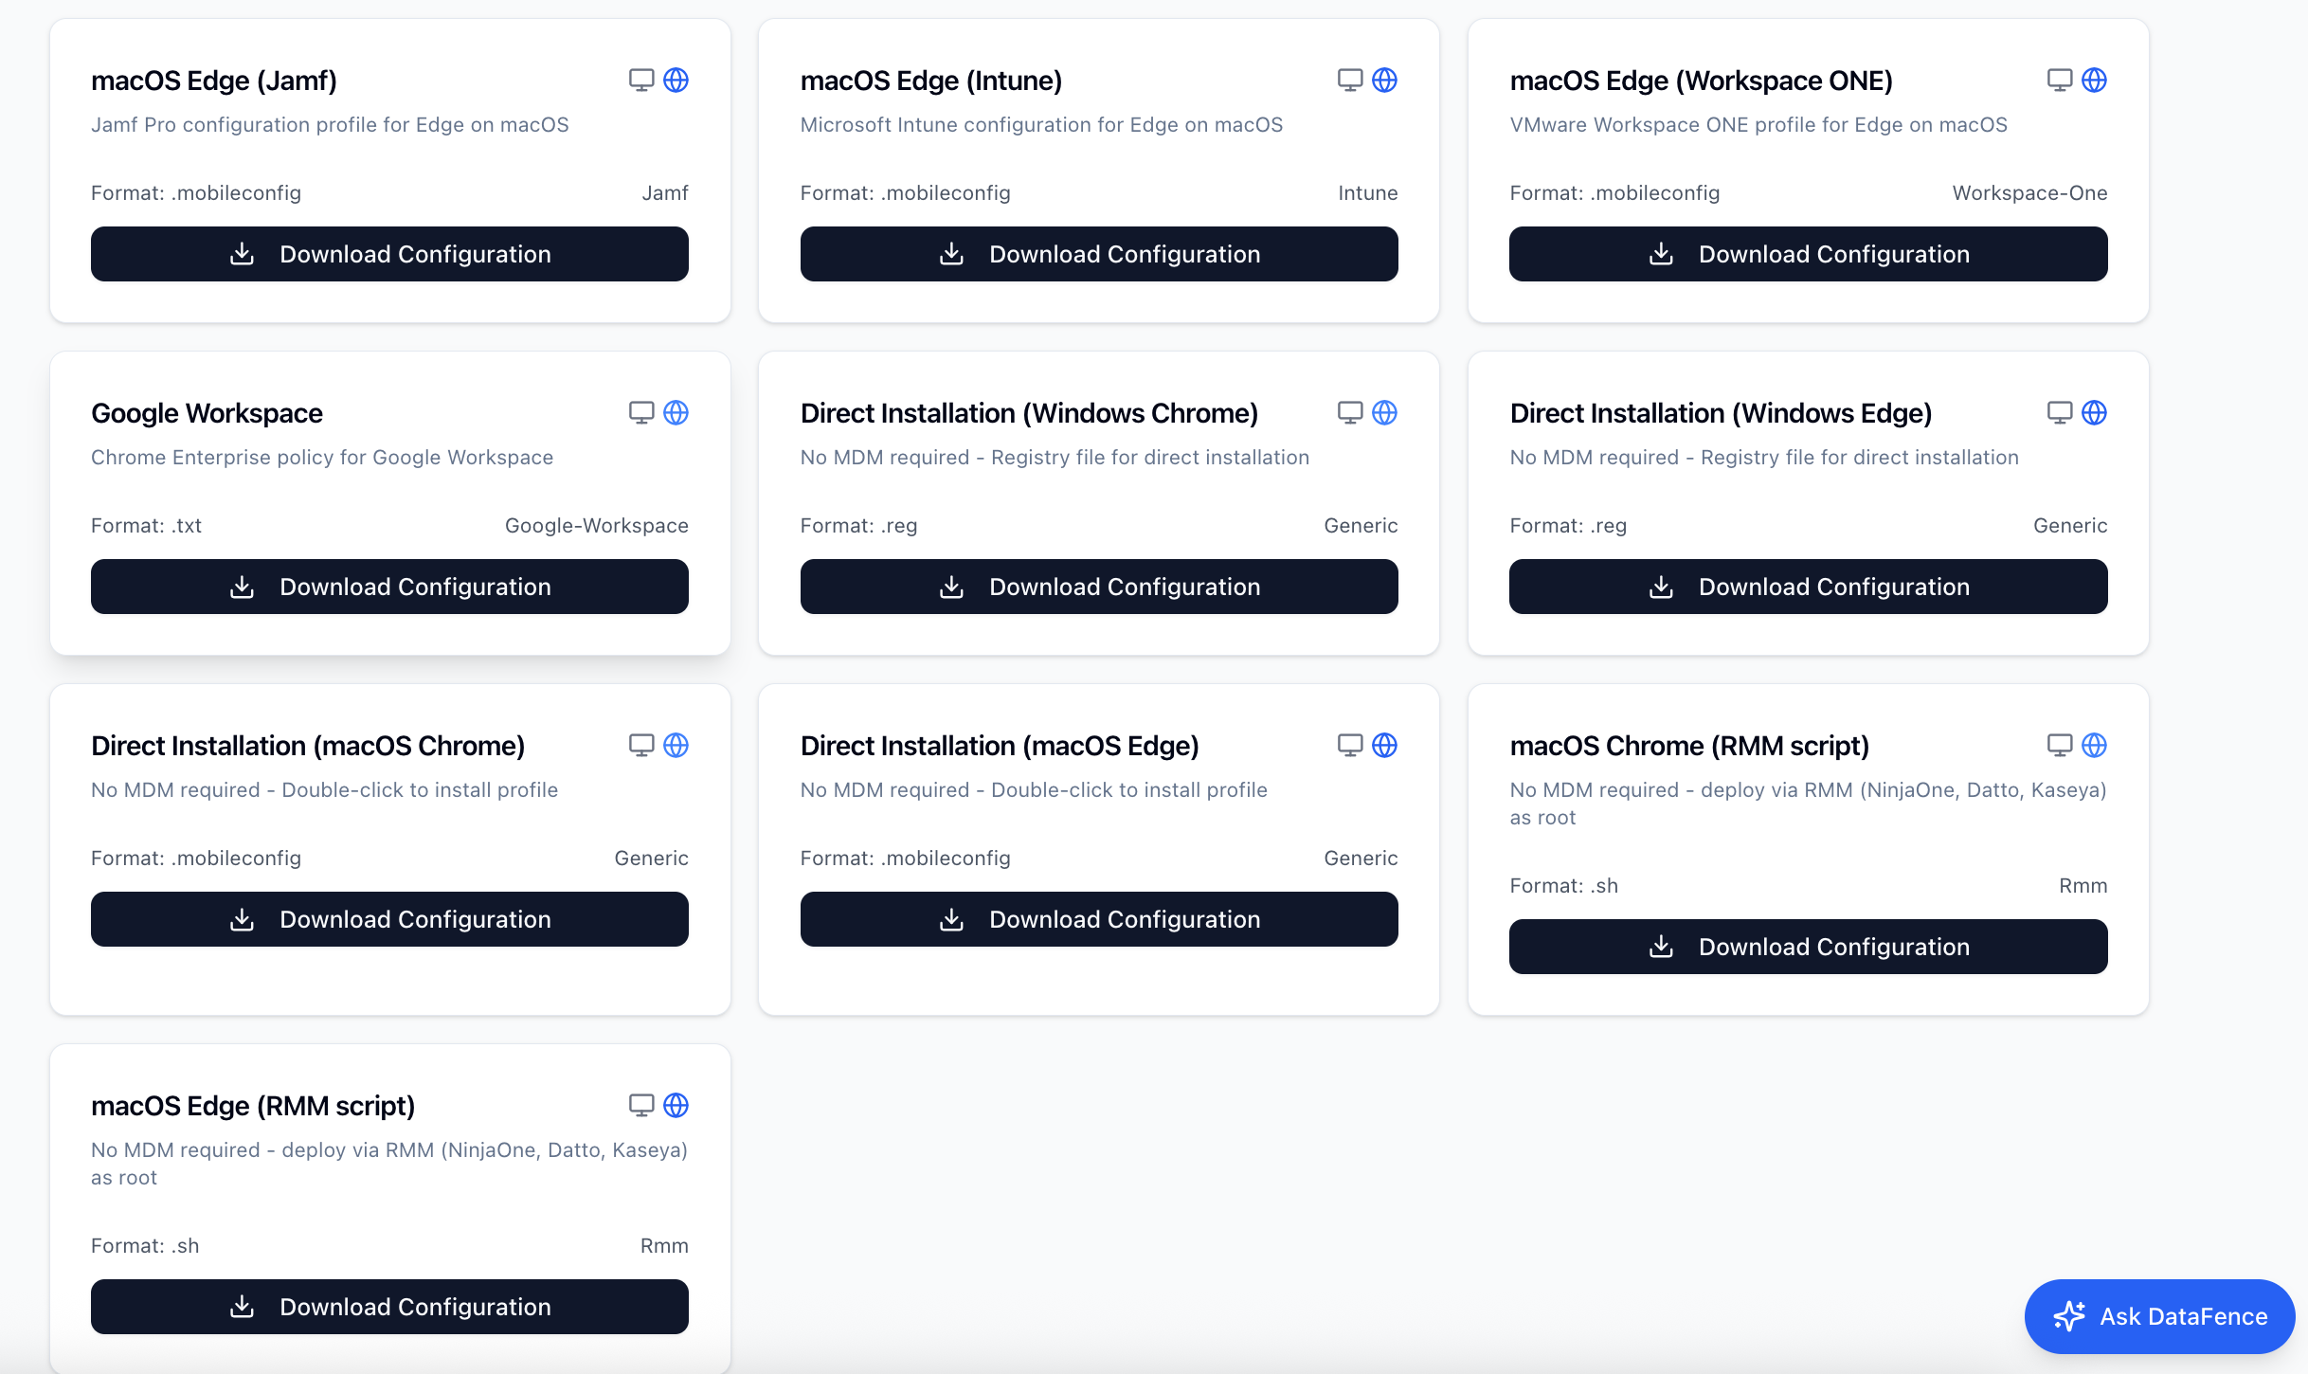Download Direct Installation (Windows Edge) registry file

pyautogui.click(x=1808, y=587)
